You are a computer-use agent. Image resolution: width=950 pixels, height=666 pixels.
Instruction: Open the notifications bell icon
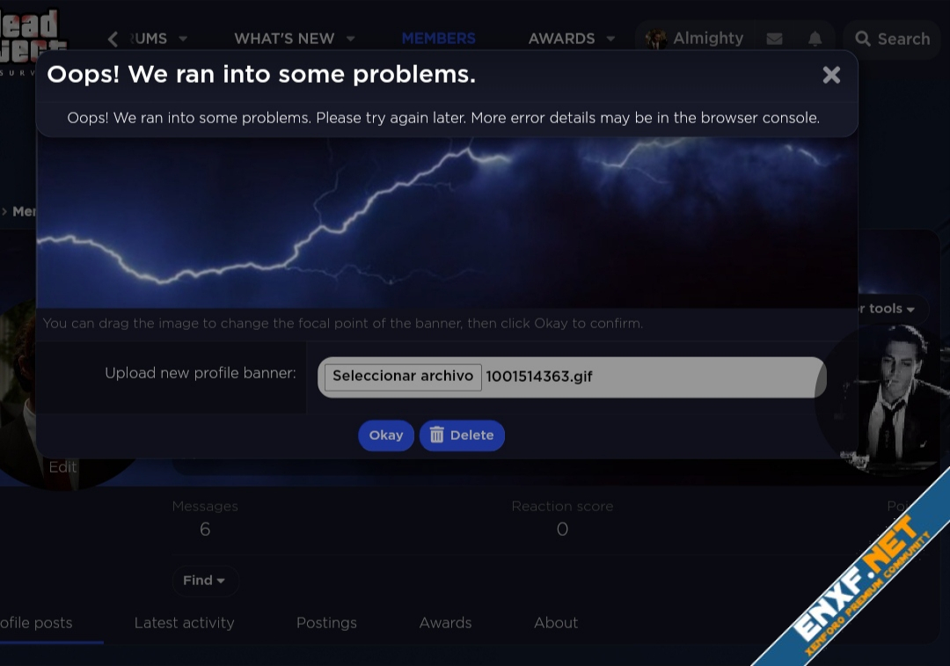(815, 39)
